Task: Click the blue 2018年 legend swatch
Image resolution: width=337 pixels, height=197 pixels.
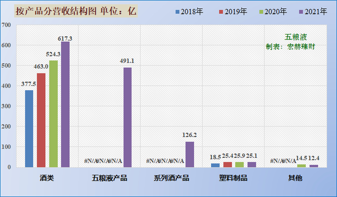Action: (x=177, y=12)
